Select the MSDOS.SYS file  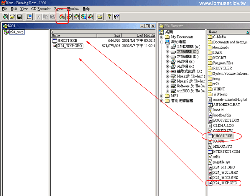click(x=222, y=147)
